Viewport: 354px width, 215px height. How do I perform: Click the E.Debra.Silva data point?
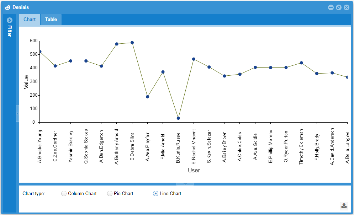(x=132, y=43)
